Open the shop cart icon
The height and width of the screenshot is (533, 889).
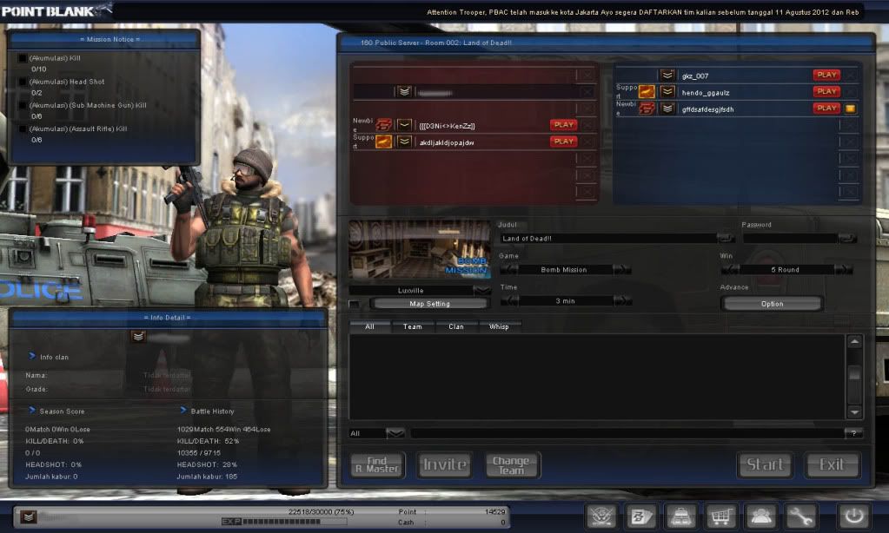click(720, 516)
